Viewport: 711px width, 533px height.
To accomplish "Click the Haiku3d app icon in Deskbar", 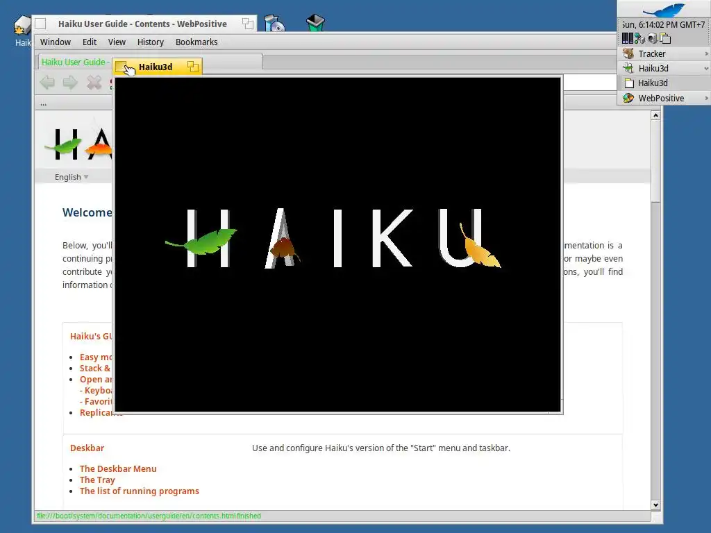I will tap(628, 68).
